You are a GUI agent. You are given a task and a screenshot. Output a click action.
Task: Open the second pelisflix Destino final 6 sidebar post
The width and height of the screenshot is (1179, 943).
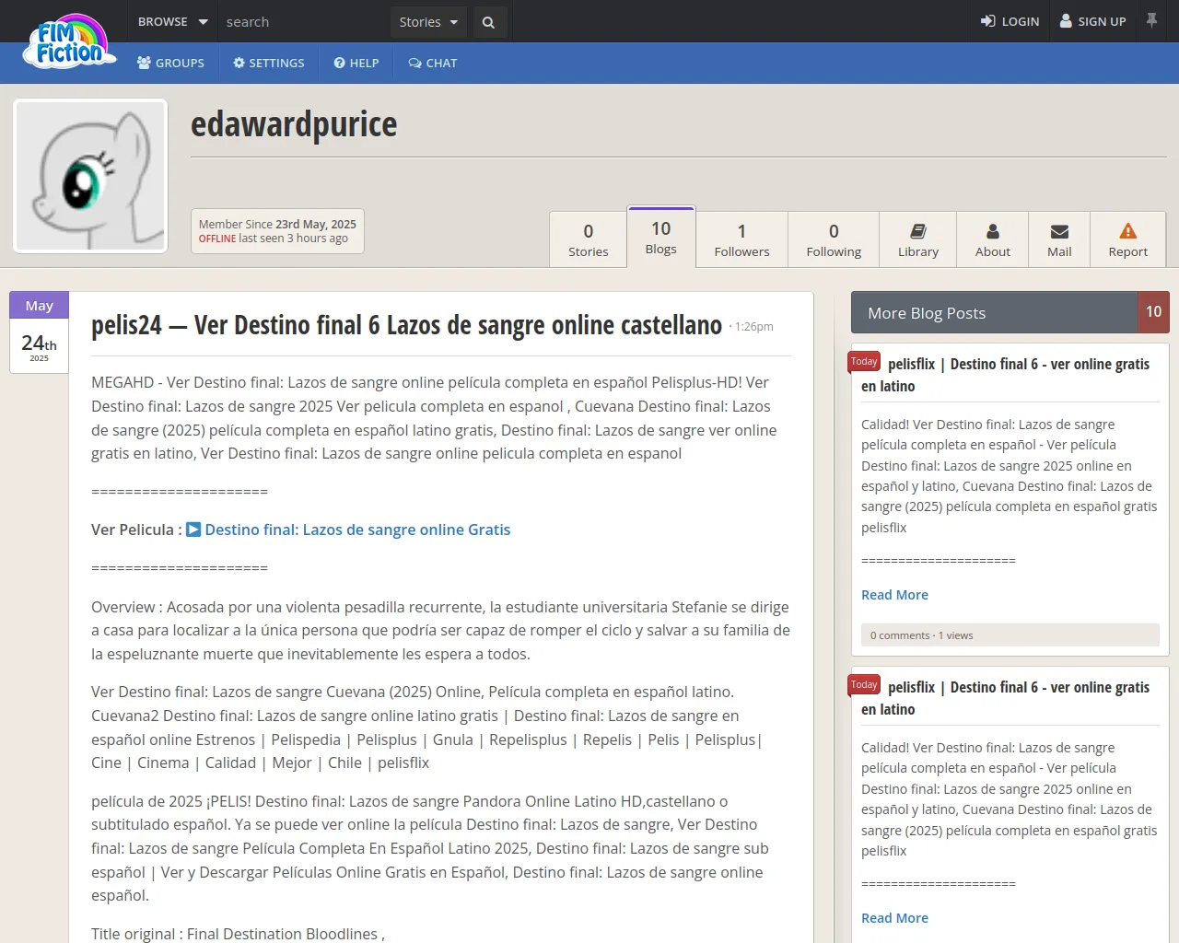(1006, 698)
